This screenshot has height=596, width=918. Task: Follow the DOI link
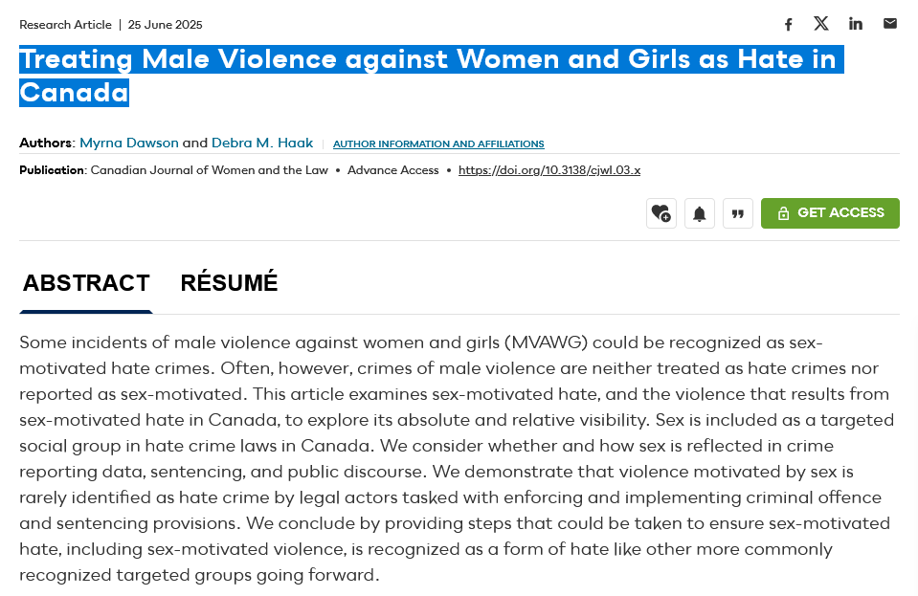coord(549,170)
